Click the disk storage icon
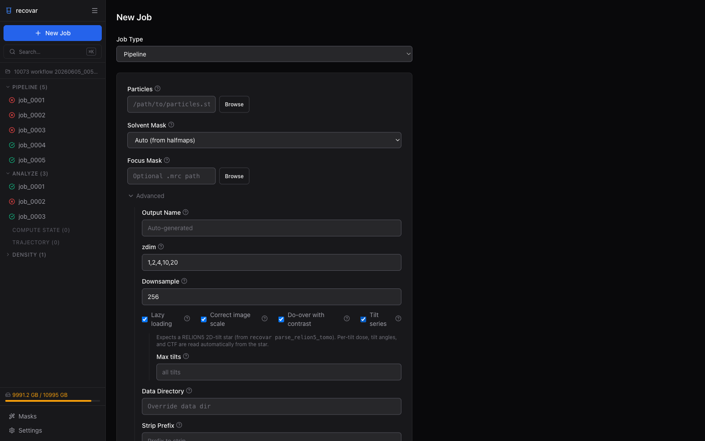Viewport: 705px width, 441px height. point(8,395)
